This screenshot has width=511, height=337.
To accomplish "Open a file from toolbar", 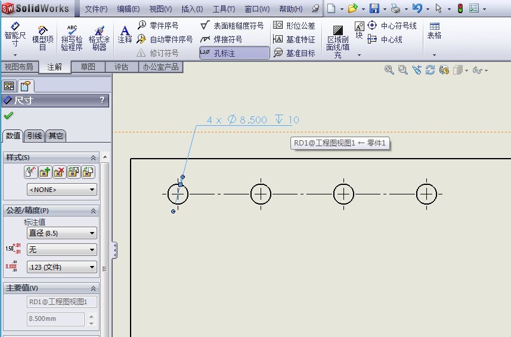I will 352,8.
